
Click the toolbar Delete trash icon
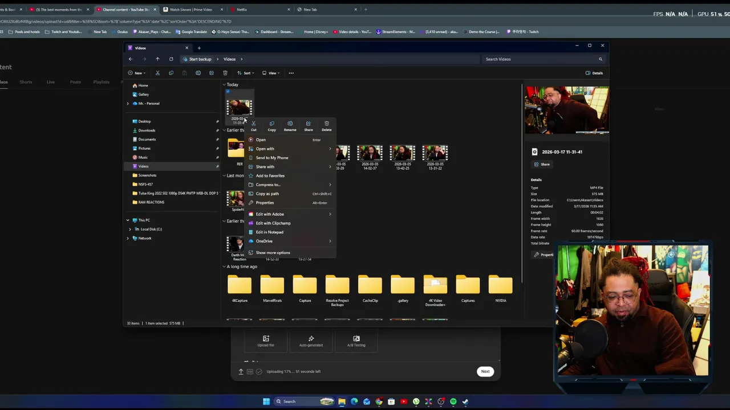(x=225, y=73)
